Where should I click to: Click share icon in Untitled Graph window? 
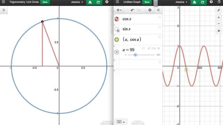tap(202, 2)
